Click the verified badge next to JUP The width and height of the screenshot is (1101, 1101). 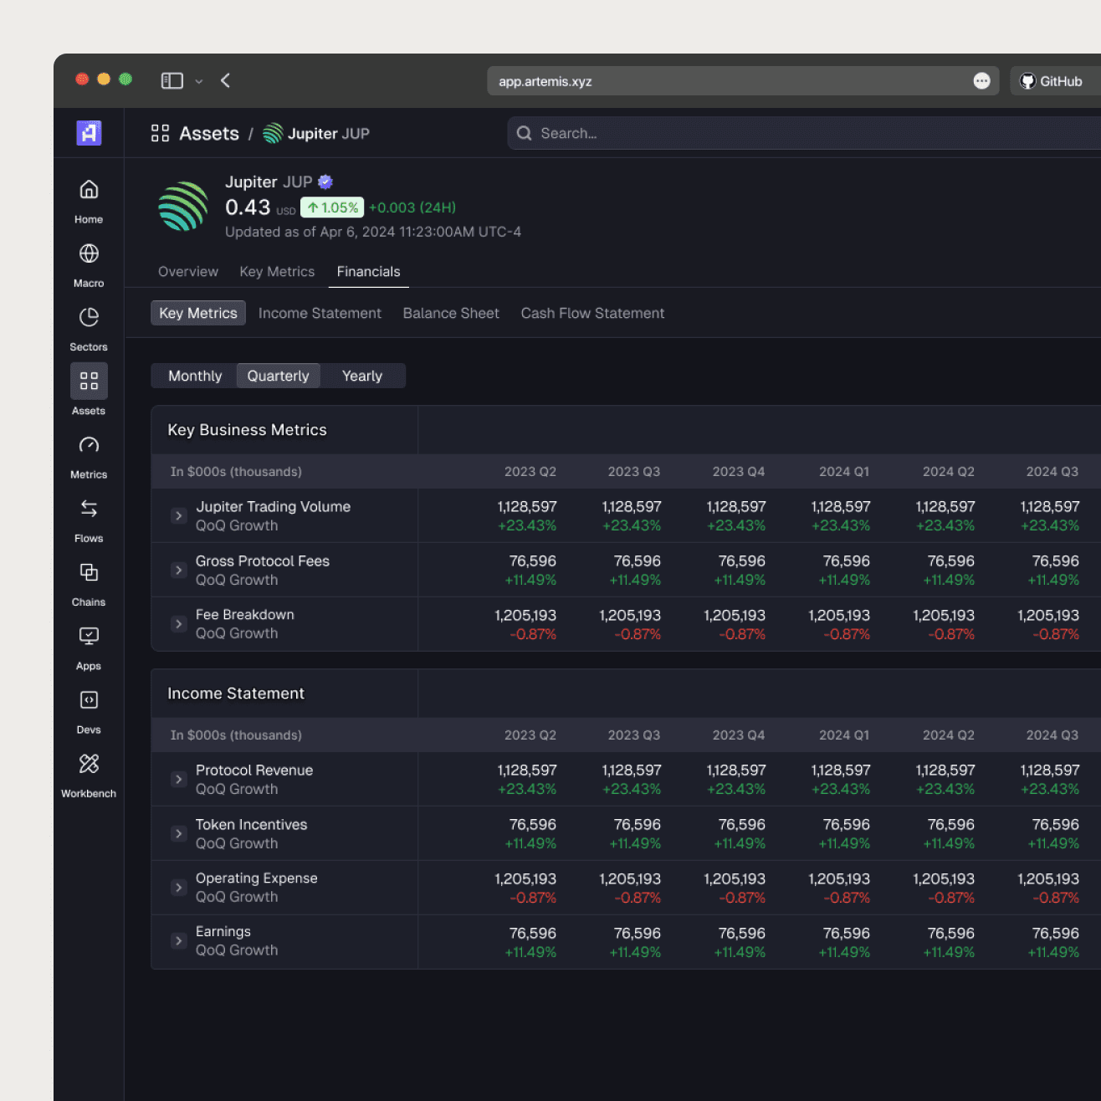click(x=325, y=182)
